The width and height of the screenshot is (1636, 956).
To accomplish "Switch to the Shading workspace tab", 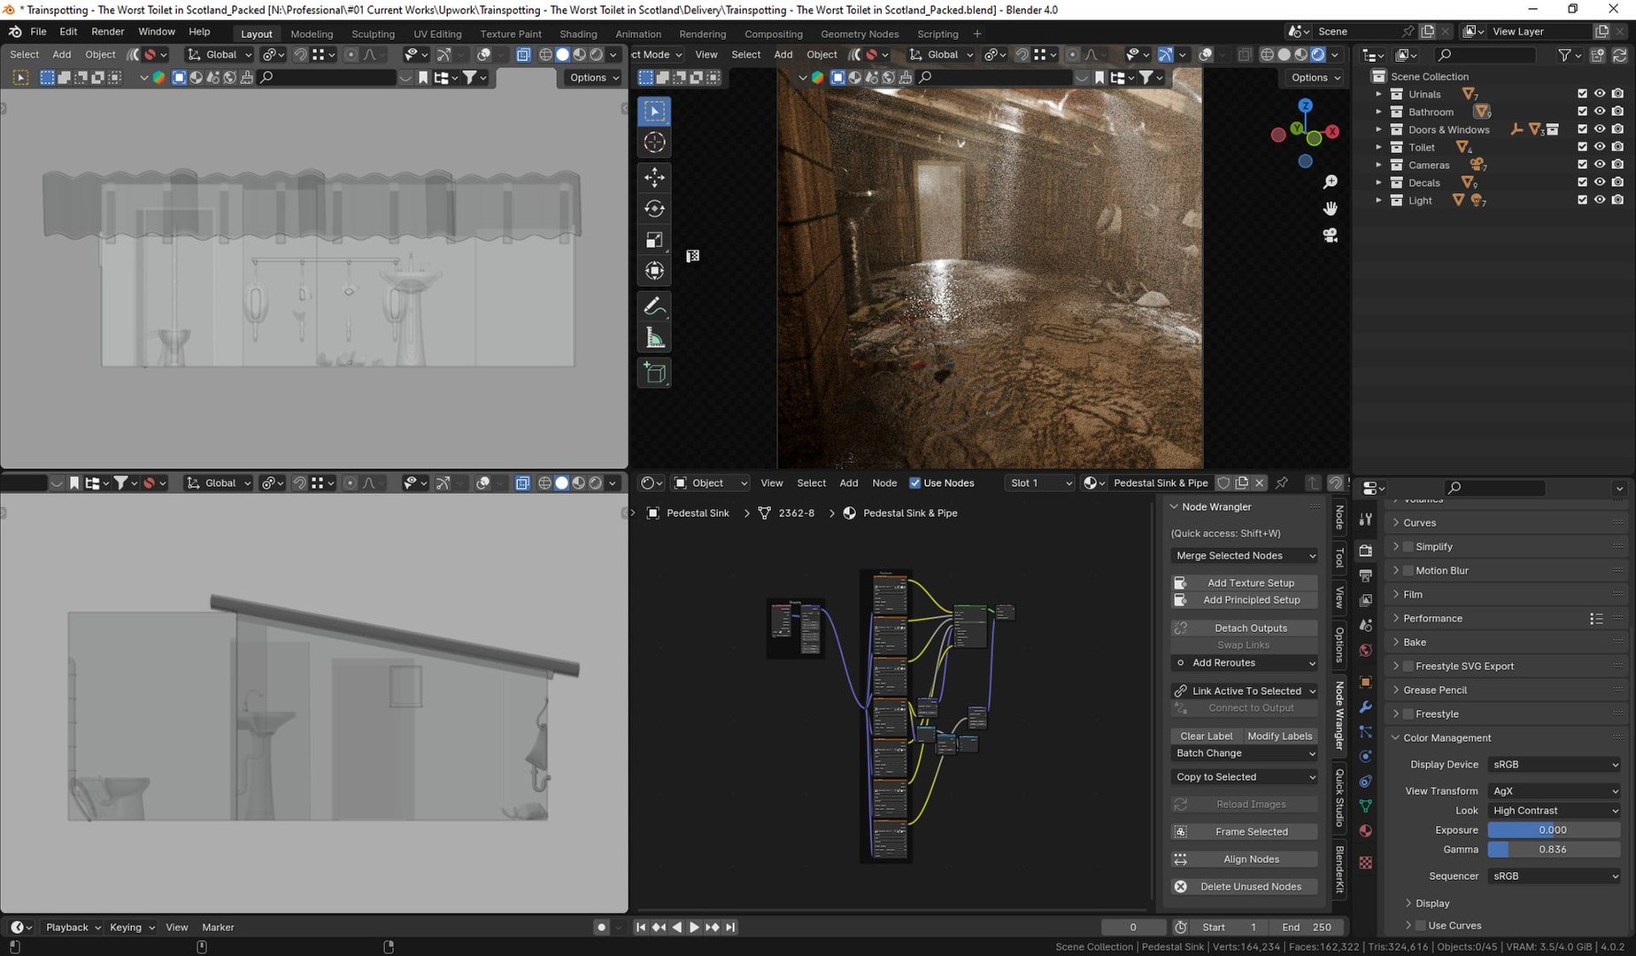I will point(578,34).
